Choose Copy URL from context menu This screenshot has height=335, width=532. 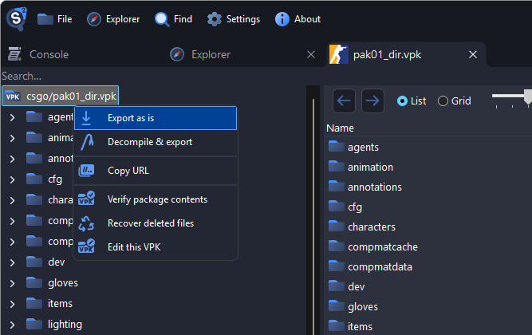[156, 171]
